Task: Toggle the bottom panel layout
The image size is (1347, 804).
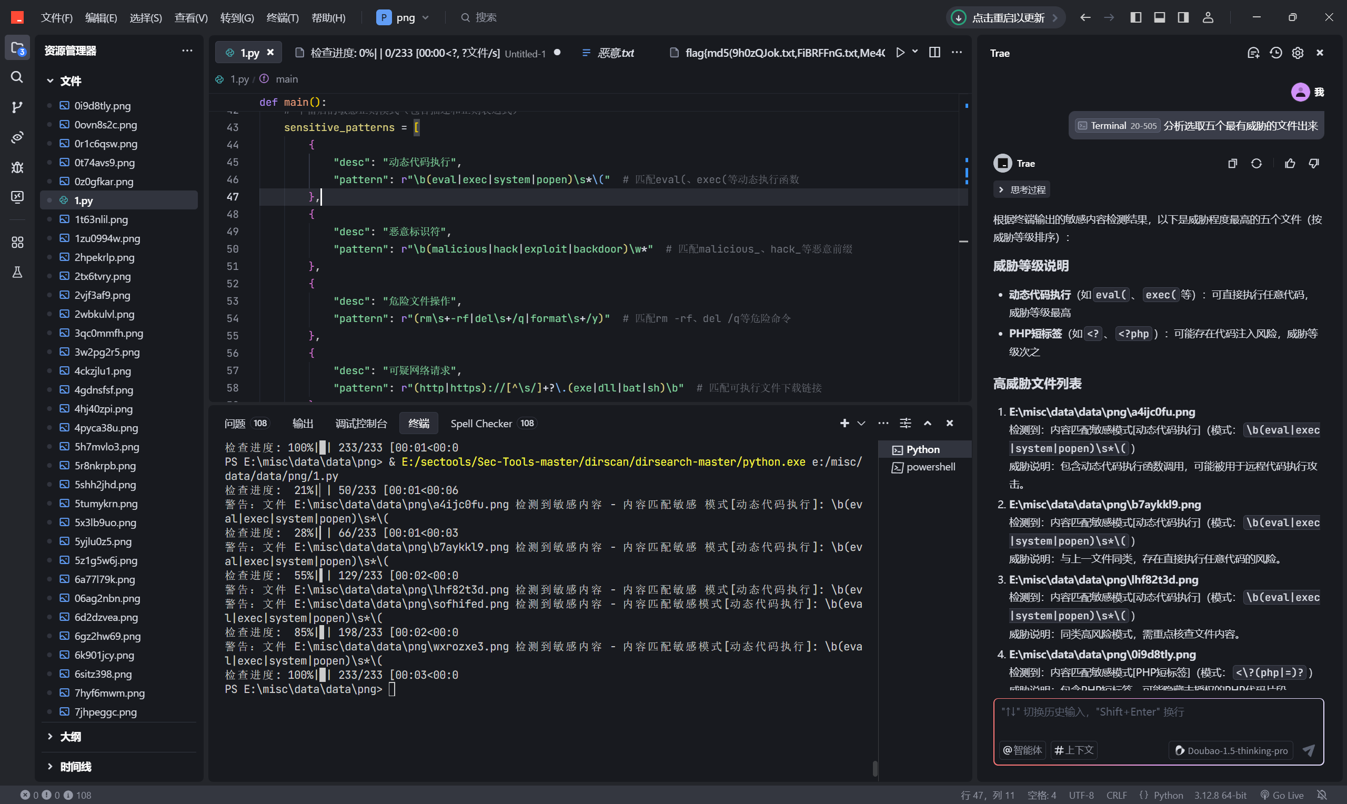Action: 1159,17
